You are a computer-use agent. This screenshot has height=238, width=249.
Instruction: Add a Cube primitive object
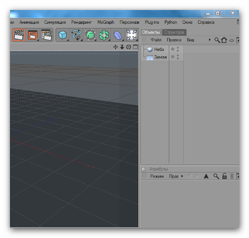tap(63, 35)
